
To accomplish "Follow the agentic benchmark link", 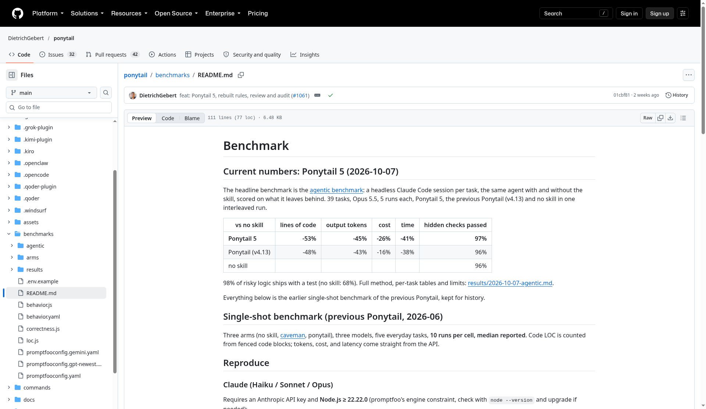I will tap(336, 190).
